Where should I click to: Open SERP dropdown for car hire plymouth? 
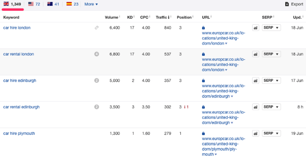coord(271,133)
